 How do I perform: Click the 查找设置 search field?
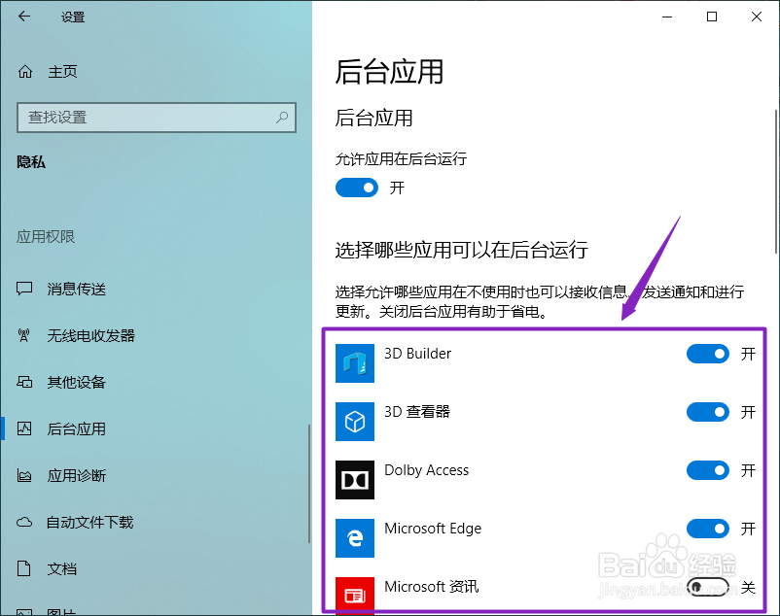[x=157, y=118]
